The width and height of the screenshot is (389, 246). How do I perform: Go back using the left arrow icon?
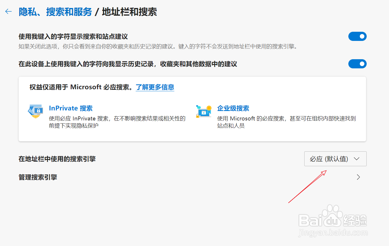pyautogui.click(x=9, y=11)
